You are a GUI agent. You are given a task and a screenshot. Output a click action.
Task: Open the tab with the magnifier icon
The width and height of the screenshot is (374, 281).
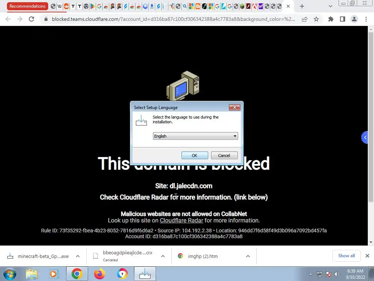(184, 7)
